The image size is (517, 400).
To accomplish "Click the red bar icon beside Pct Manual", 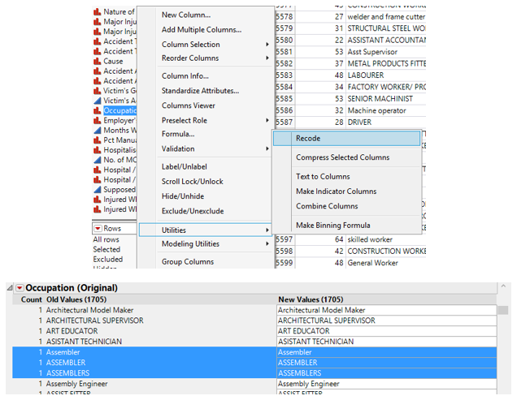I will pos(97,140).
